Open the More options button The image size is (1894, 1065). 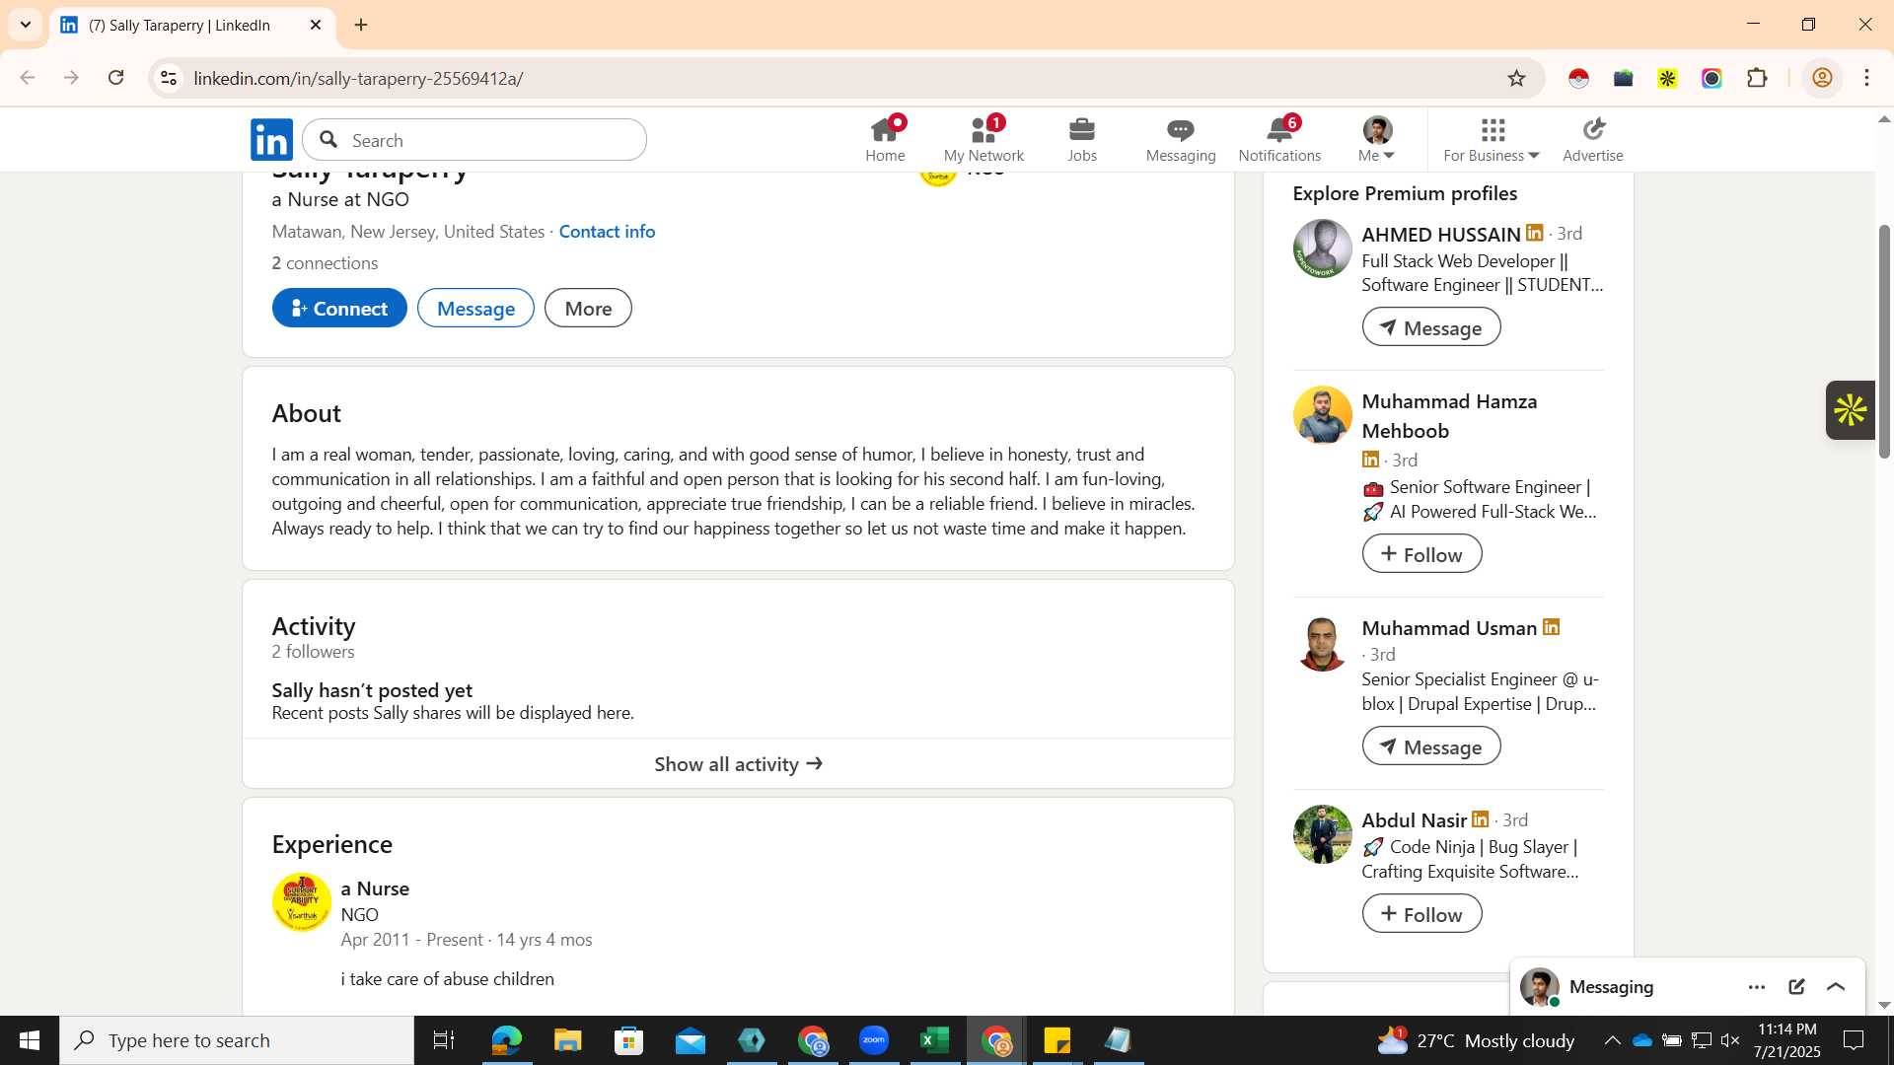(x=588, y=308)
